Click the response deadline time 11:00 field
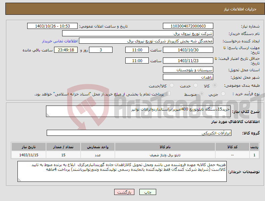 tap(137, 50)
